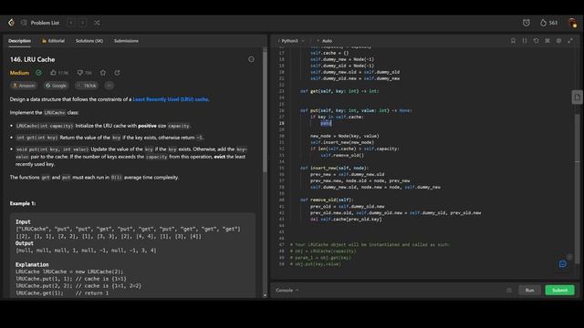Open the Problem List panel
584x328 pixels.
click(x=40, y=23)
